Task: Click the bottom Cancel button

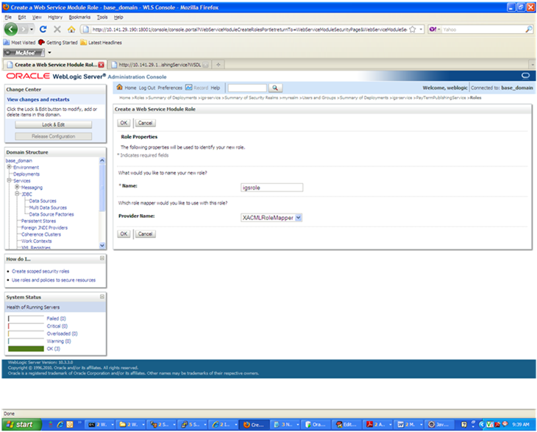Action: coord(145,234)
